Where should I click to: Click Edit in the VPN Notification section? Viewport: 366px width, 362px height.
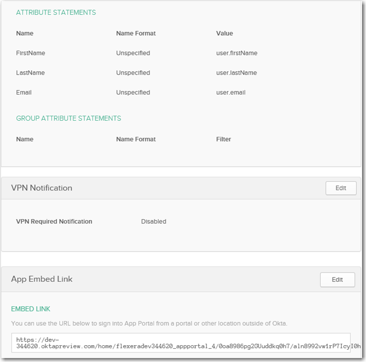(x=341, y=188)
